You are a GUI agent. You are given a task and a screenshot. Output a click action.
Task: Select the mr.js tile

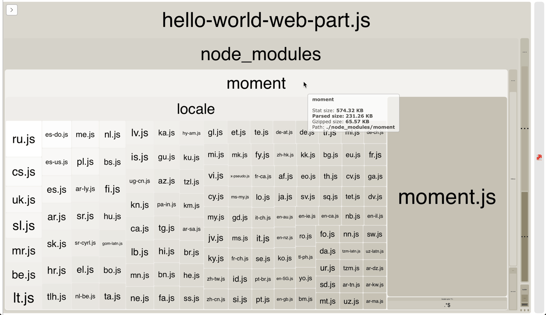[23, 251]
